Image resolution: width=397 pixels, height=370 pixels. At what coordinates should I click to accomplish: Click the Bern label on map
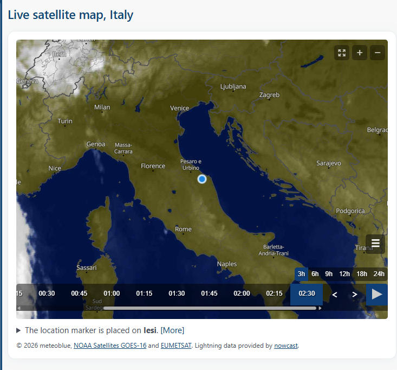(x=59, y=54)
